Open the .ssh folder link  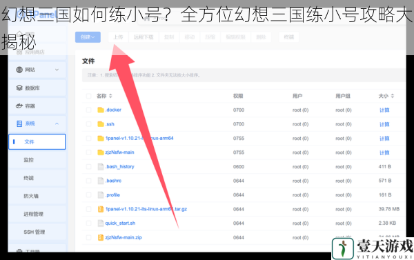coord(110,124)
